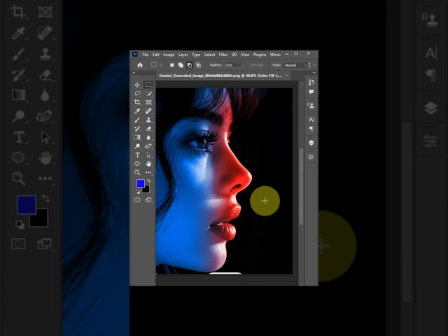Change the screen mode
Image resolution: width=448 pixels, height=336 pixels.
point(148,200)
